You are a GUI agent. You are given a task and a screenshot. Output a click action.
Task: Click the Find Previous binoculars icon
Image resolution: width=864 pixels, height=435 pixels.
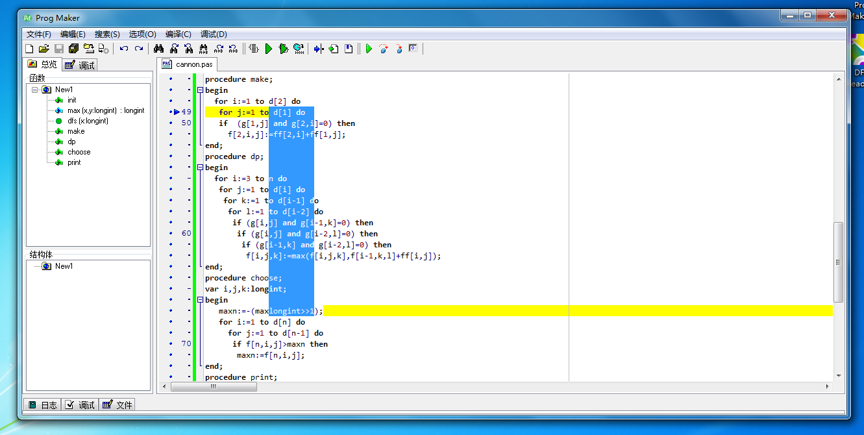pos(189,49)
